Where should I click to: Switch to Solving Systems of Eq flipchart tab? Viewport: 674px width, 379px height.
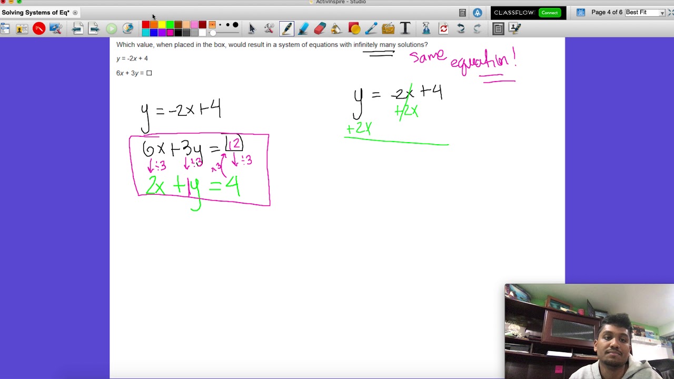[35, 13]
